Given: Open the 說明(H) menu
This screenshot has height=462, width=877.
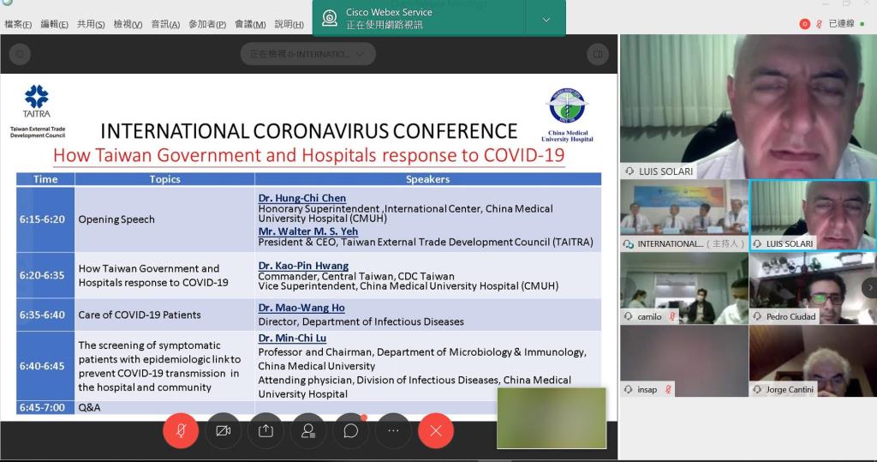Looking at the screenshot, I should [289, 24].
